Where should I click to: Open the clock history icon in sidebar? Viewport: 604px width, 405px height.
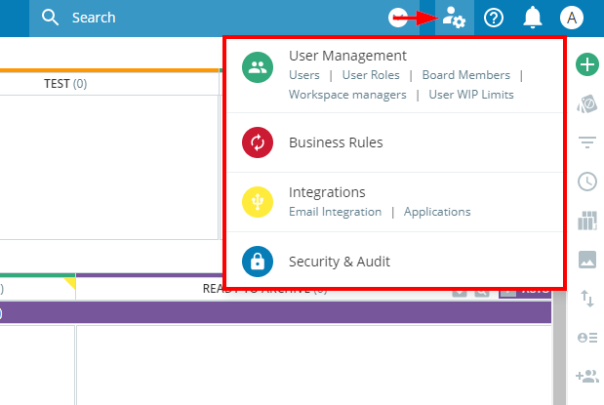(x=587, y=182)
